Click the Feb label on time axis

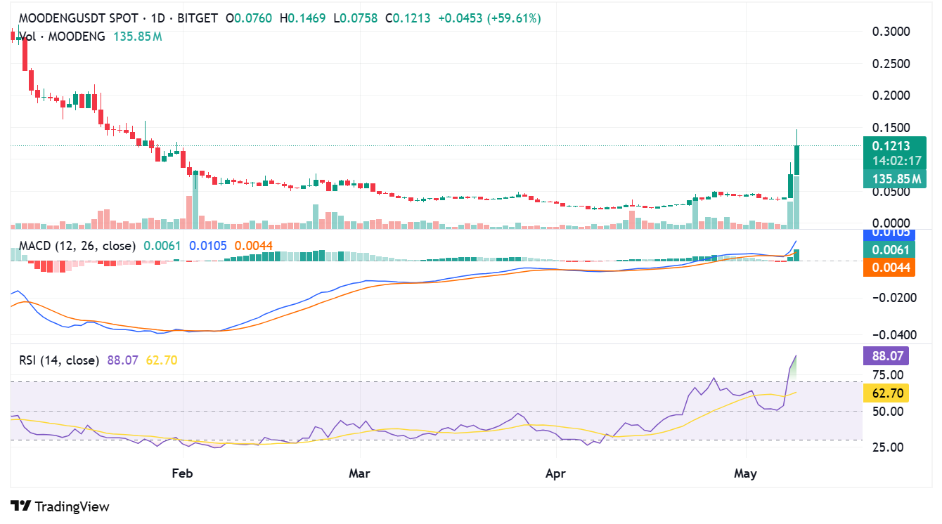pyautogui.click(x=182, y=473)
